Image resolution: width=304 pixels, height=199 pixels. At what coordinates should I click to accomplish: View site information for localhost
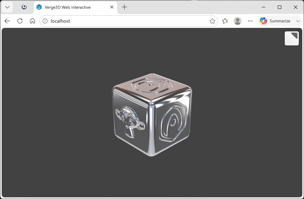click(x=45, y=21)
